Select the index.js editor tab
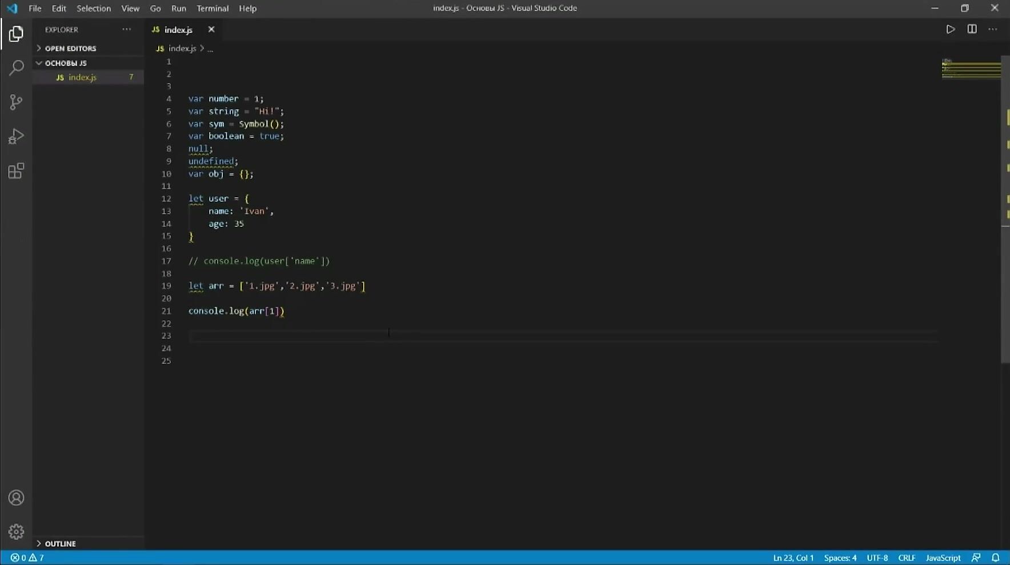 pyautogui.click(x=178, y=29)
